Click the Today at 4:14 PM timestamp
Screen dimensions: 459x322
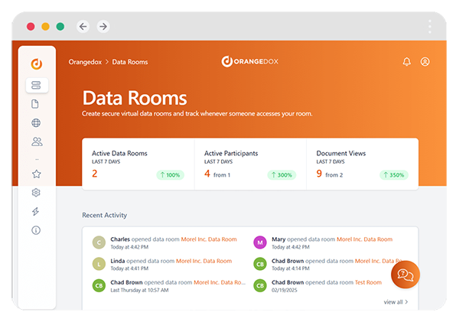(x=291, y=268)
